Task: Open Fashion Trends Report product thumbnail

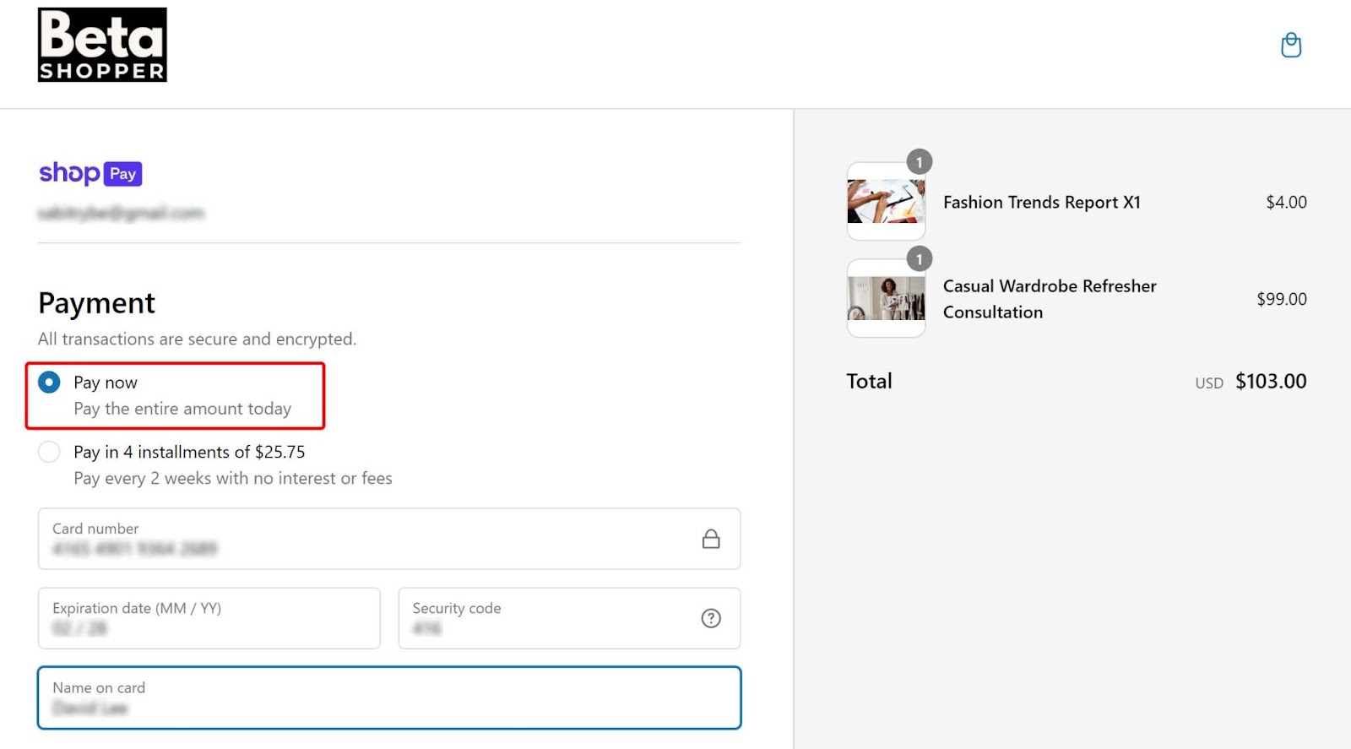Action: 886,202
